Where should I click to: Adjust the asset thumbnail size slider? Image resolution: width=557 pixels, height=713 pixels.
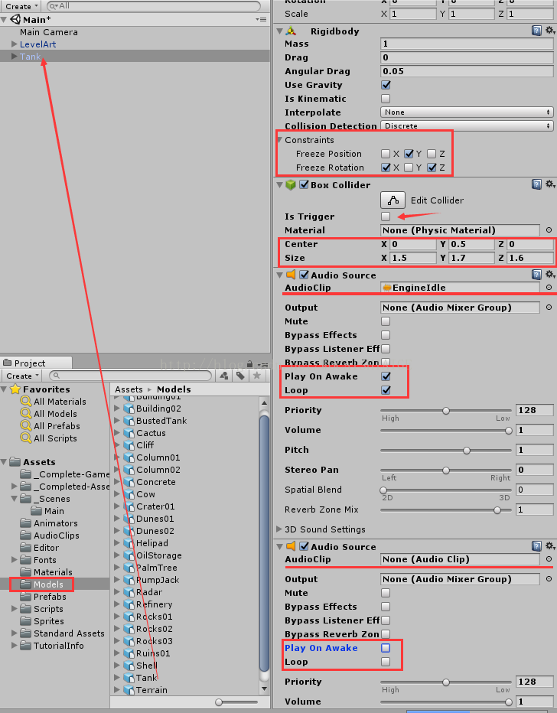(236, 702)
